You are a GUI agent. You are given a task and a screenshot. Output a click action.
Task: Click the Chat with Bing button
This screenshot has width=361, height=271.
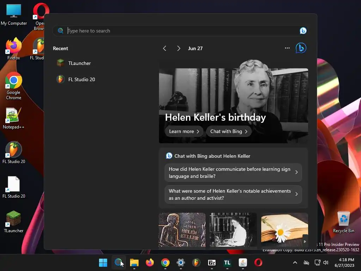pos(228,131)
